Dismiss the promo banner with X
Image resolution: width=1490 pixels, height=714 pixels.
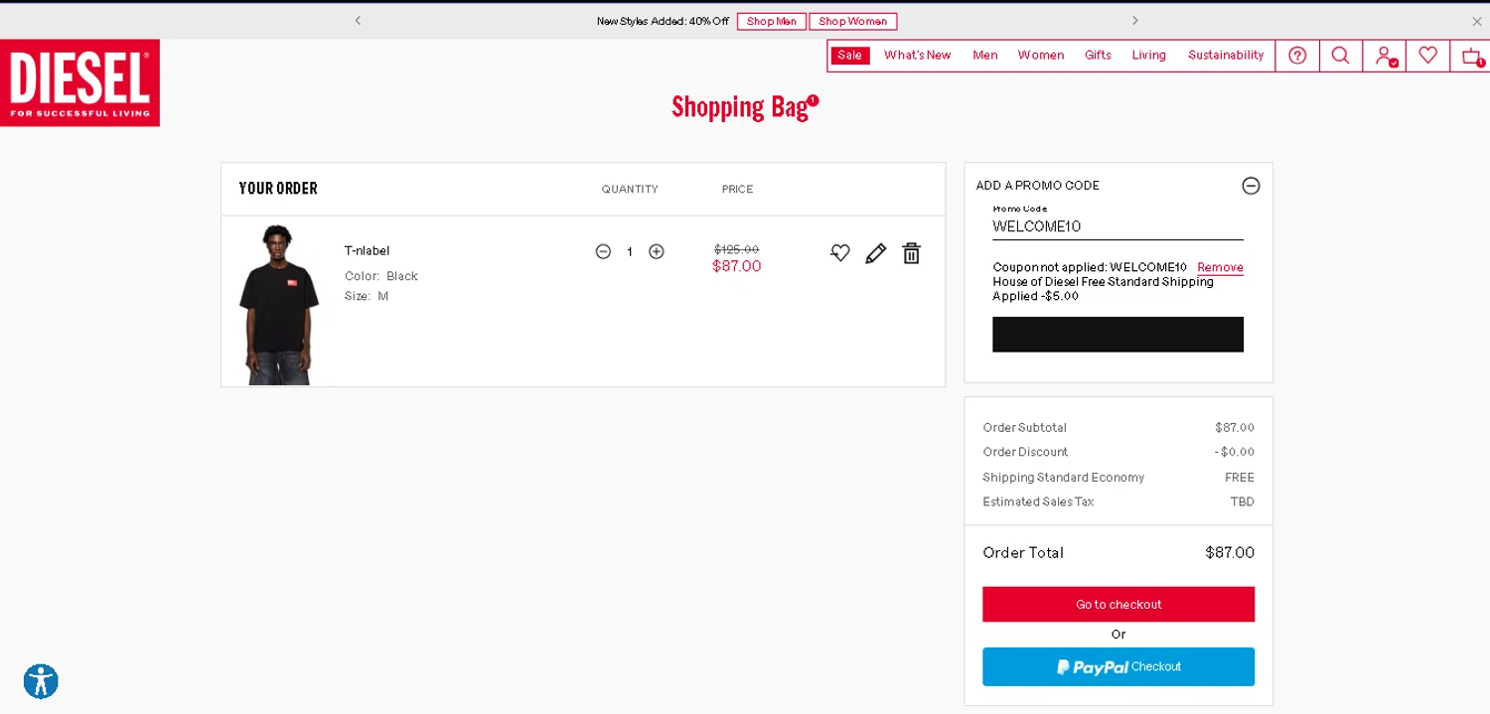click(x=1476, y=21)
